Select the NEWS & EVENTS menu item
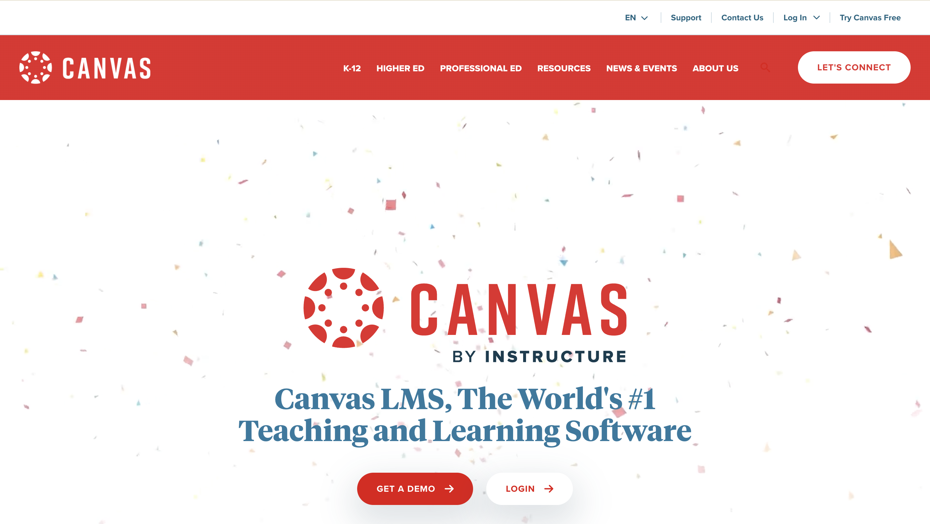930x524 pixels. 641,68
